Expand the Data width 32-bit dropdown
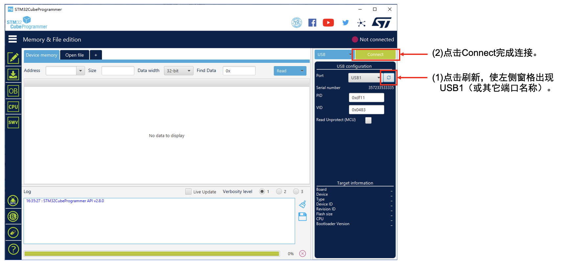The width and height of the screenshot is (581, 267). (178, 71)
